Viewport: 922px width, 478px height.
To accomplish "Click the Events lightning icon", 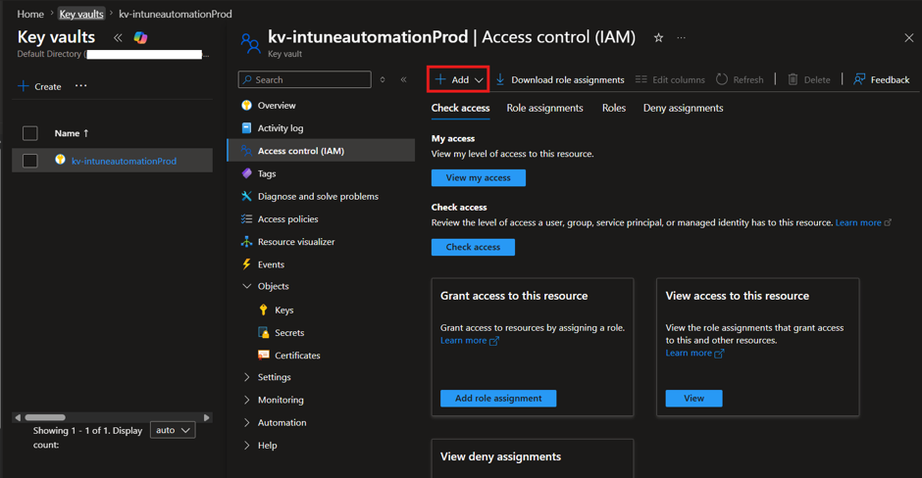I will 246,264.
